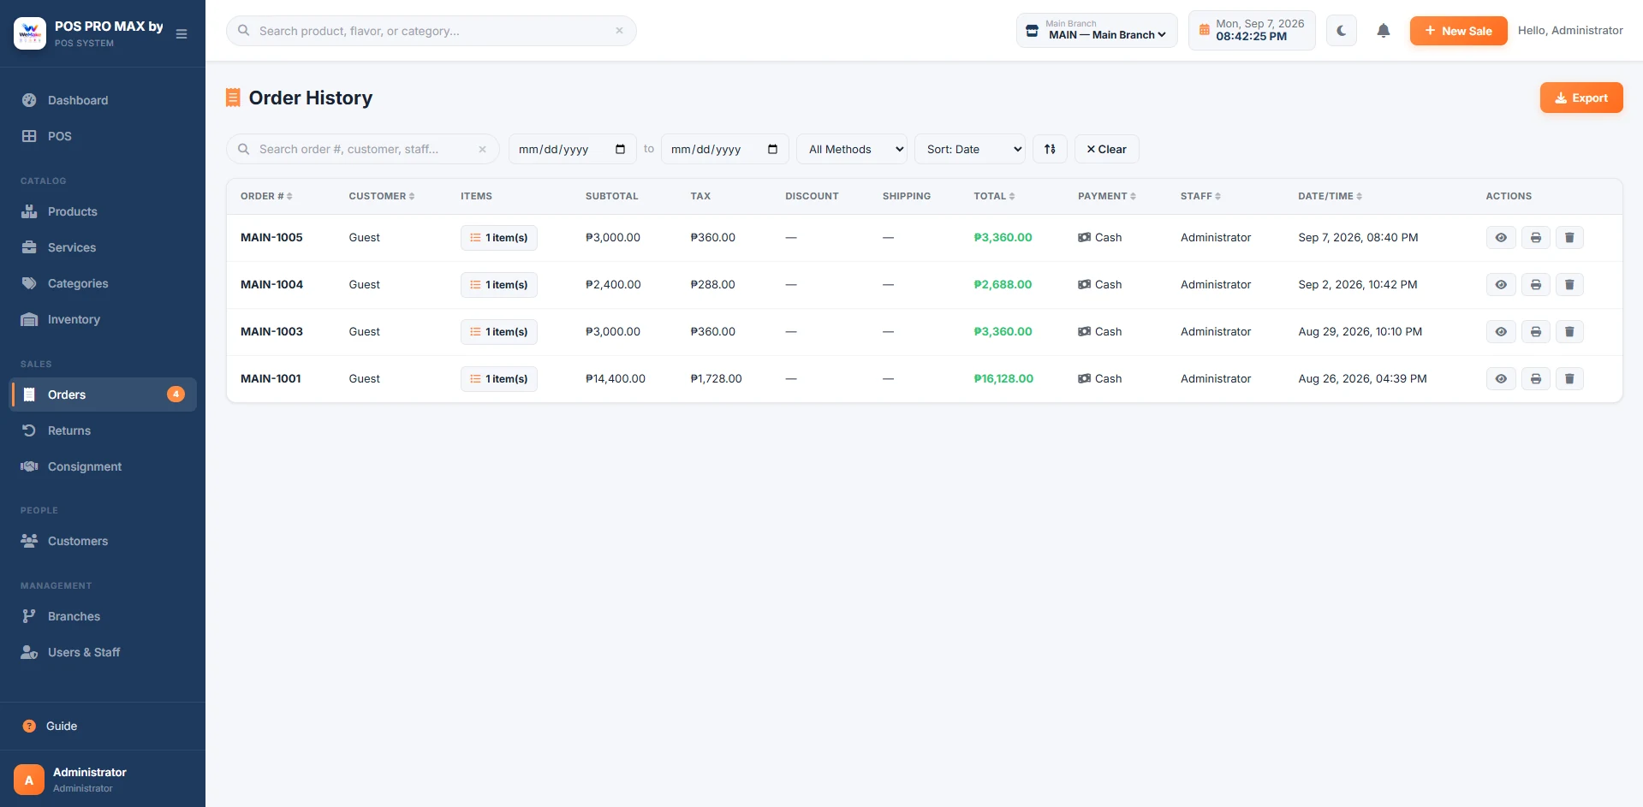Open Inventory in sidebar
1643x807 pixels.
103,319
